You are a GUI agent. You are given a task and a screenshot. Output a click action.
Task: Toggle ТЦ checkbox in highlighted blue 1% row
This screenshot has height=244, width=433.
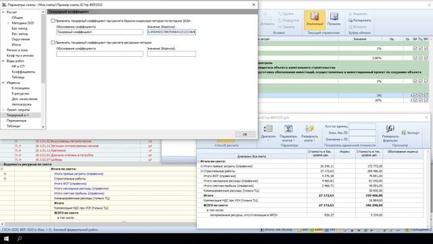(x=421, y=96)
